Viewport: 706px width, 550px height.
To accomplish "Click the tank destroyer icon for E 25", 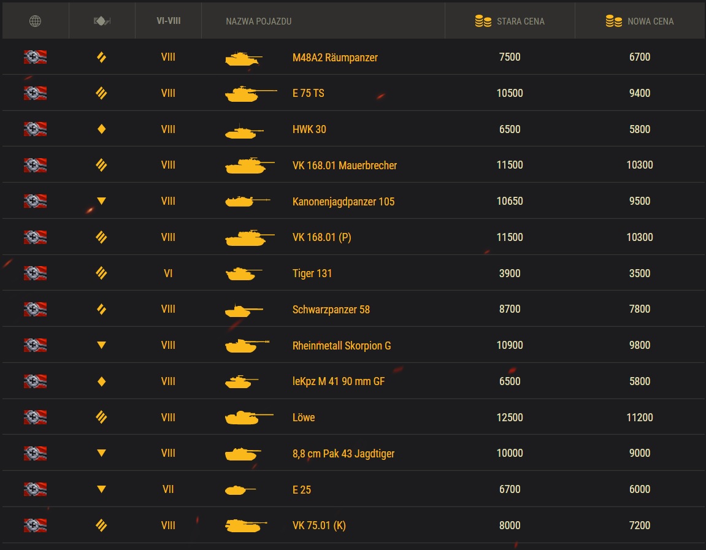I will tap(102, 489).
